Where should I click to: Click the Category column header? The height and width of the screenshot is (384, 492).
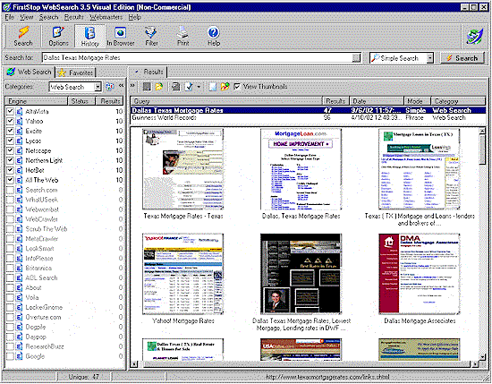(458, 101)
